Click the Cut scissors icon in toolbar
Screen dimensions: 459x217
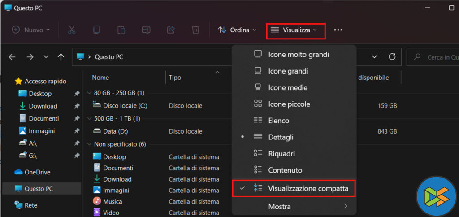point(72,30)
